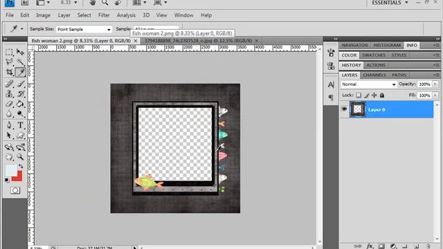Select the Magic Wand tool
This screenshot has width=443, height=249.
point(20,62)
